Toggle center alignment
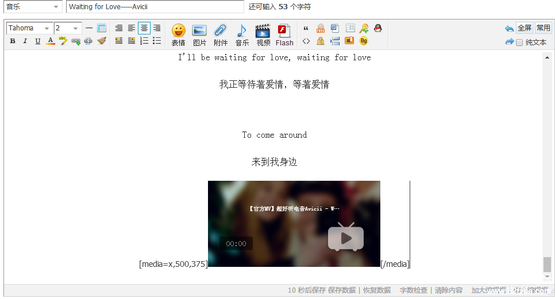 [x=144, y=28]
